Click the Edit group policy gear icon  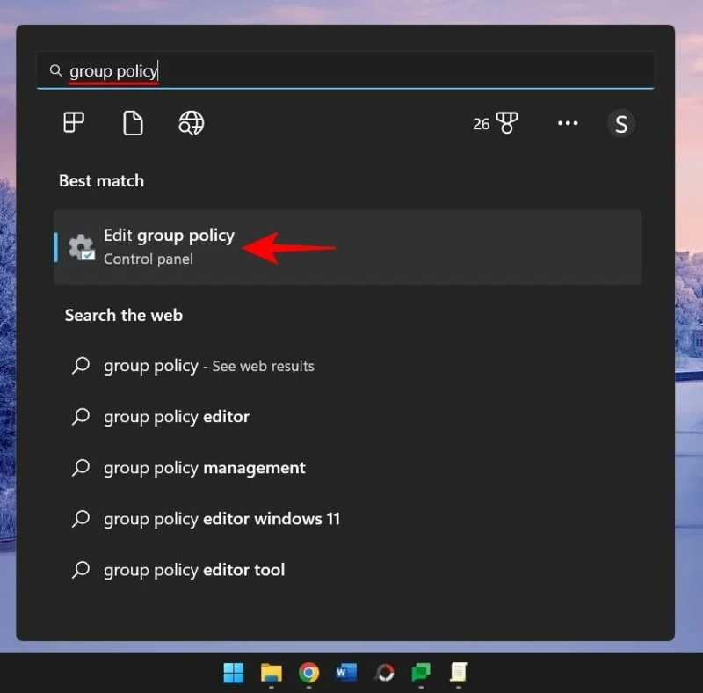82,247
